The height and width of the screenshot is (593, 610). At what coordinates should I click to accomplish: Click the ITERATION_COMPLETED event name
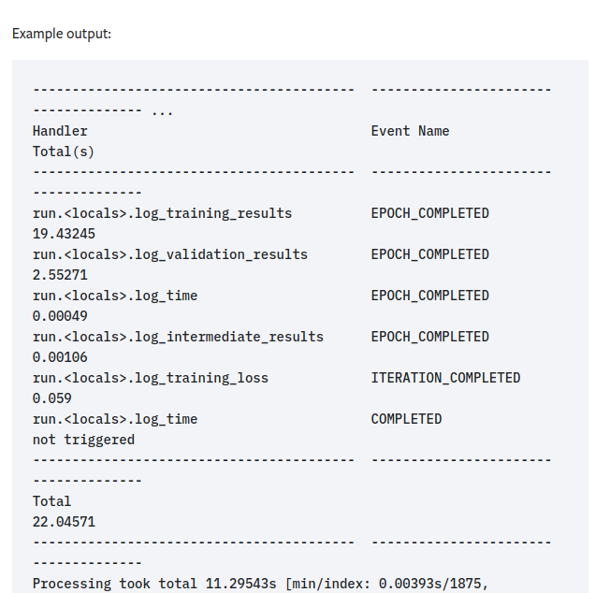[445, 378]
